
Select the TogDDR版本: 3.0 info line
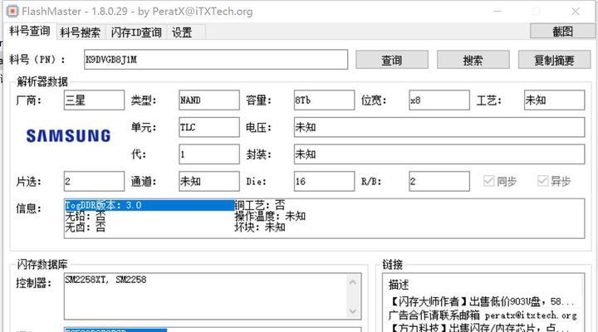pyautogui.click(x=149, y=205)
